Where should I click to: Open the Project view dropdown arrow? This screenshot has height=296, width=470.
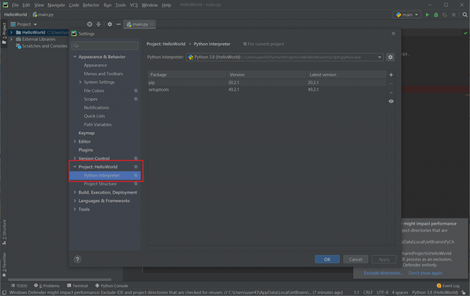click(x=35, y=24)
